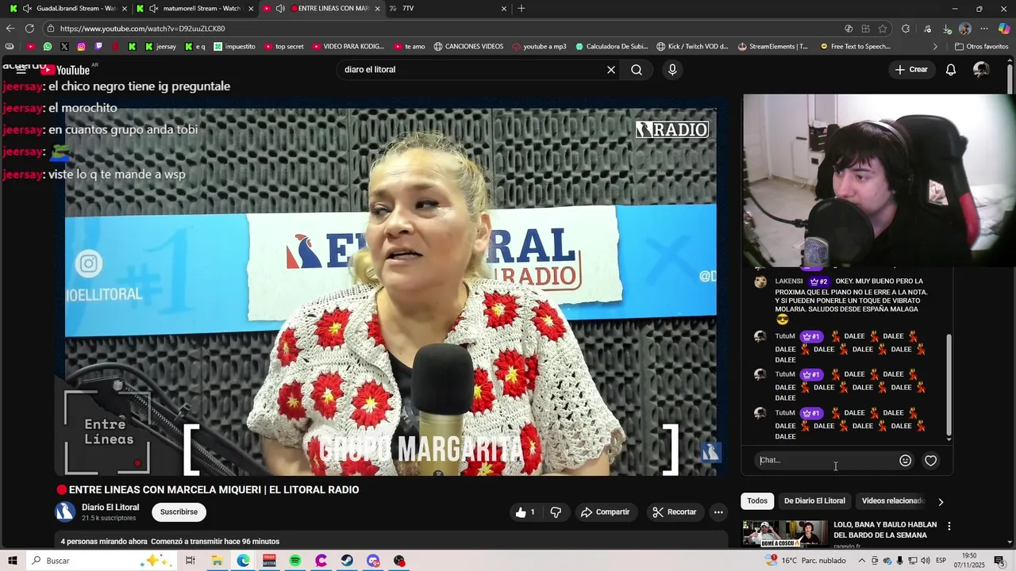Open the Edge Copilot sidebar icon
1016x571 pixels.
(x=1004, y=29)
